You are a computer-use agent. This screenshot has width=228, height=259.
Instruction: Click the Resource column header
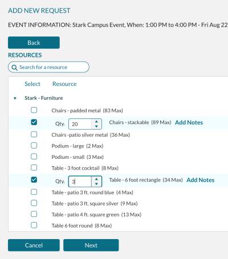point(64,84)
